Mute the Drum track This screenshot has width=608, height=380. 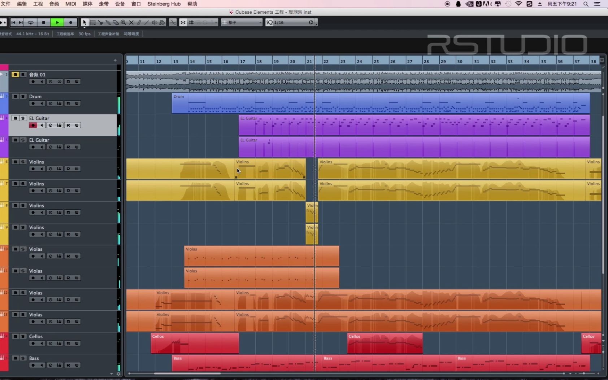[x=15, y=96]
